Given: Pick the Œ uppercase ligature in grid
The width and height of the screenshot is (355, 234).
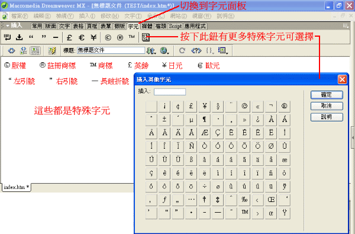Looking at the screenshot, I should click(x=271, y=200).
